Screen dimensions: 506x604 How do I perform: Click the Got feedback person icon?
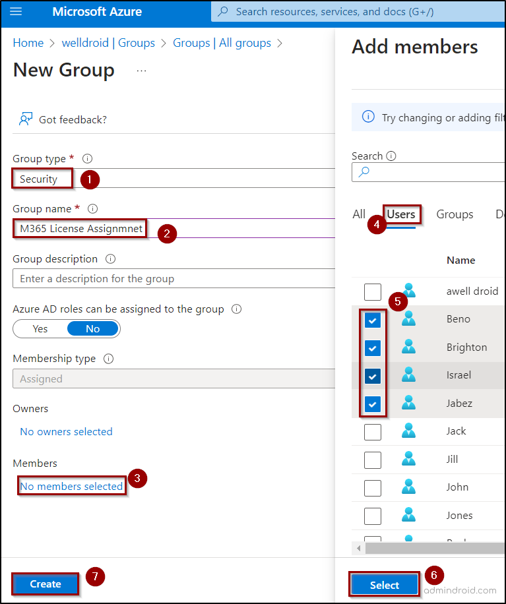point(26,119)
